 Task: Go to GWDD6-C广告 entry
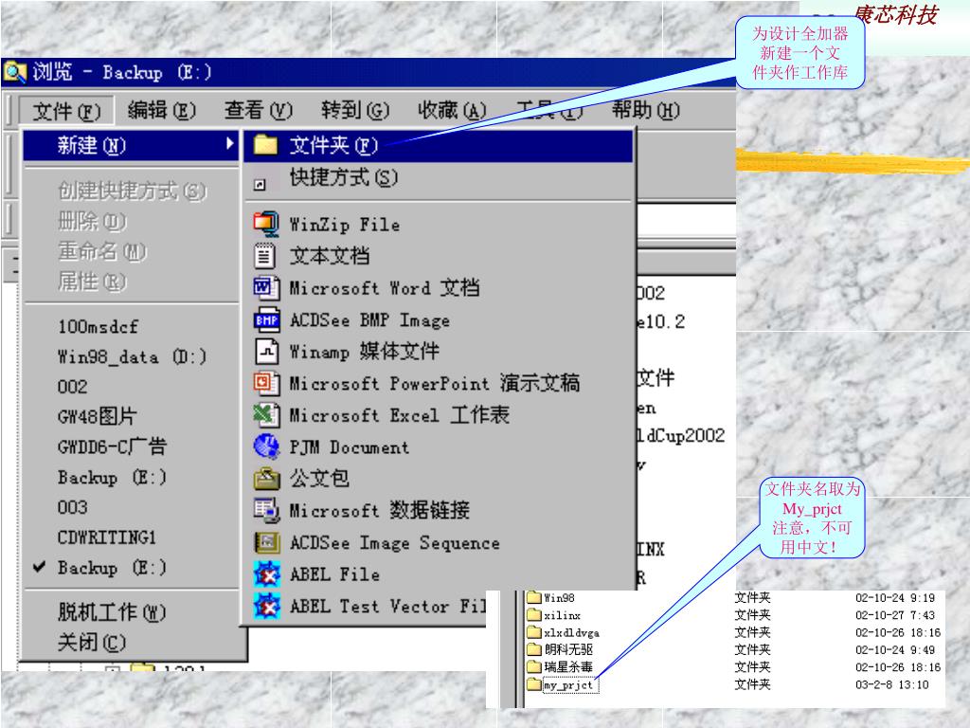tap(131, 447)
